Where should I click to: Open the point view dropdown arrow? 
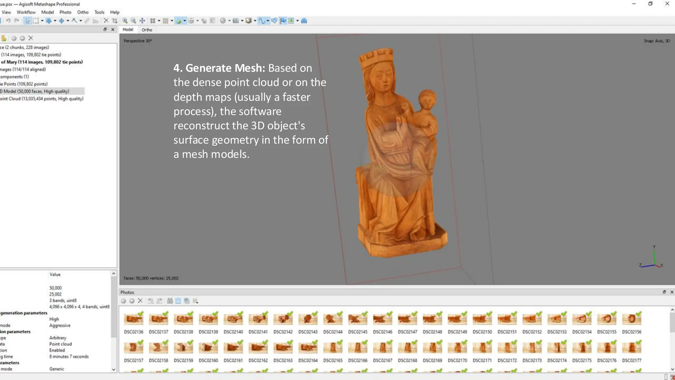click(x=159, y=21)
